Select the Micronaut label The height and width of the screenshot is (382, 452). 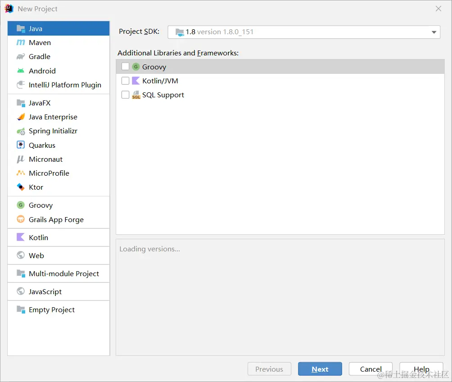(45, 159)
